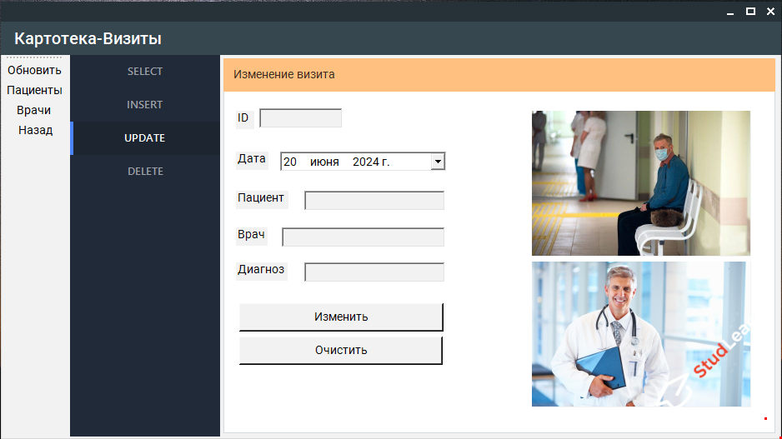Select the day 20 in date field
Image resolution: width=782 pixels, height=439 pixels.
(x=290, y=162)
